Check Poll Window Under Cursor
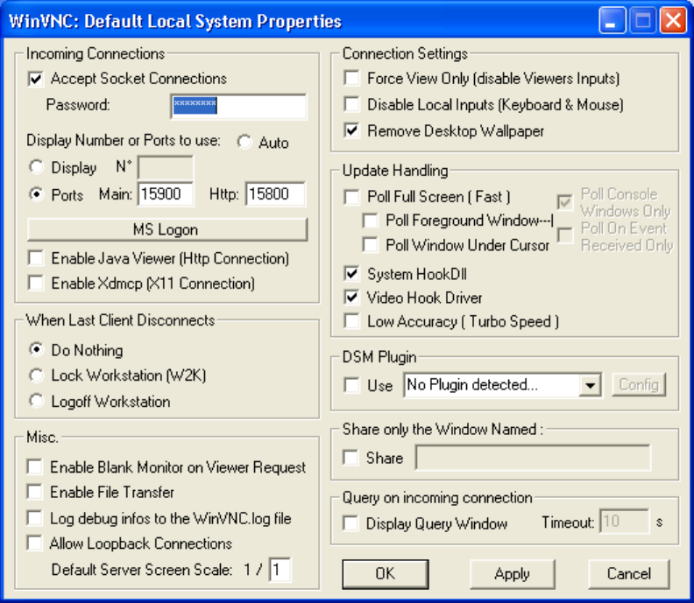 [370, 244]
